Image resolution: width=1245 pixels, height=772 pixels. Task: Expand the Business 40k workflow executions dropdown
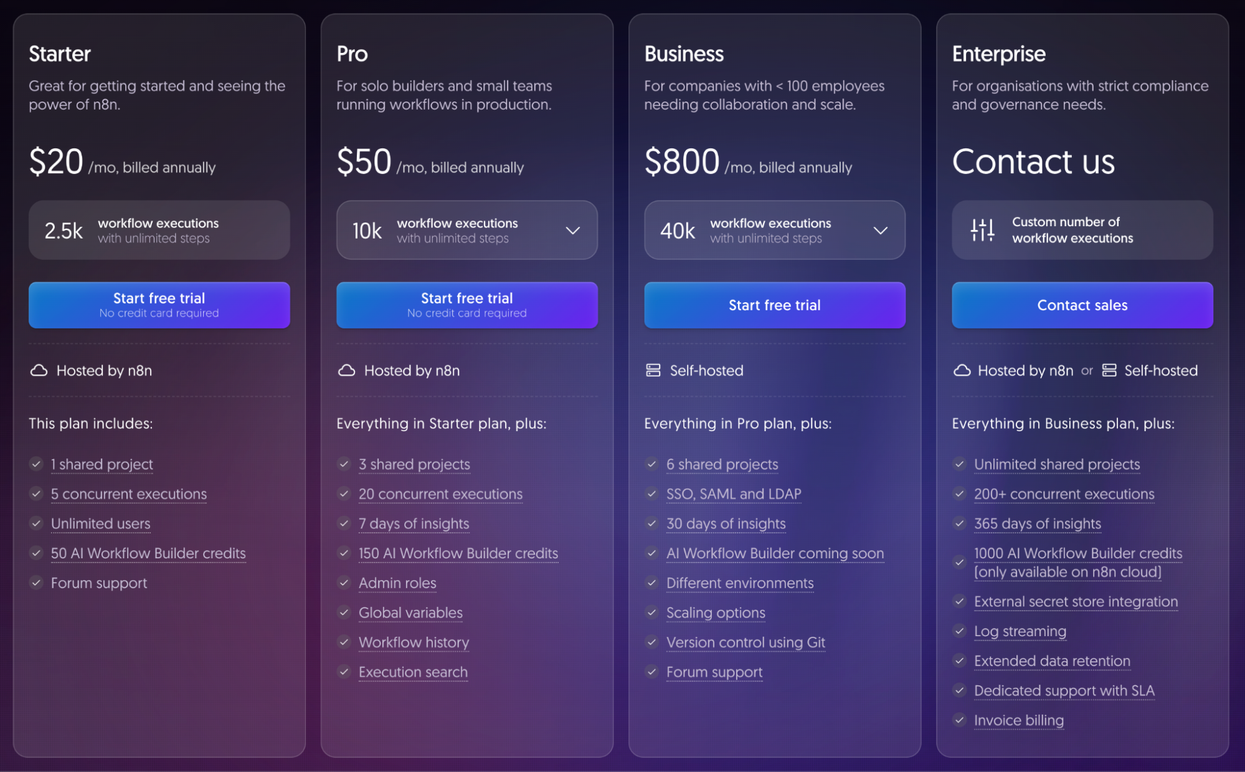881,230
